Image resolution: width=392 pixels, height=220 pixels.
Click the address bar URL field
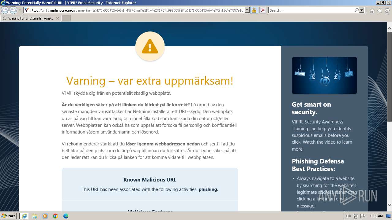(x=137, y=10)
